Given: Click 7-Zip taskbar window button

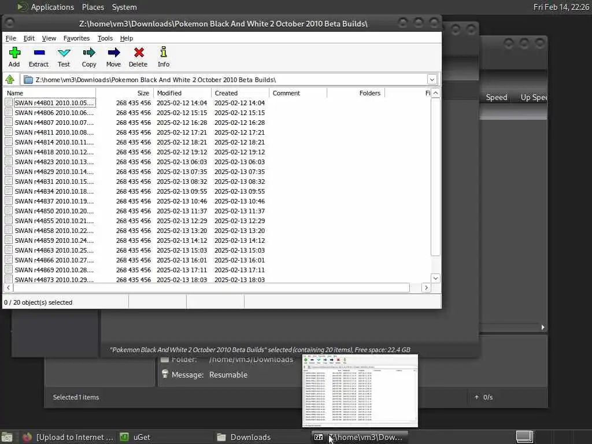Looking at the screenshot, I should pos(360,437).
